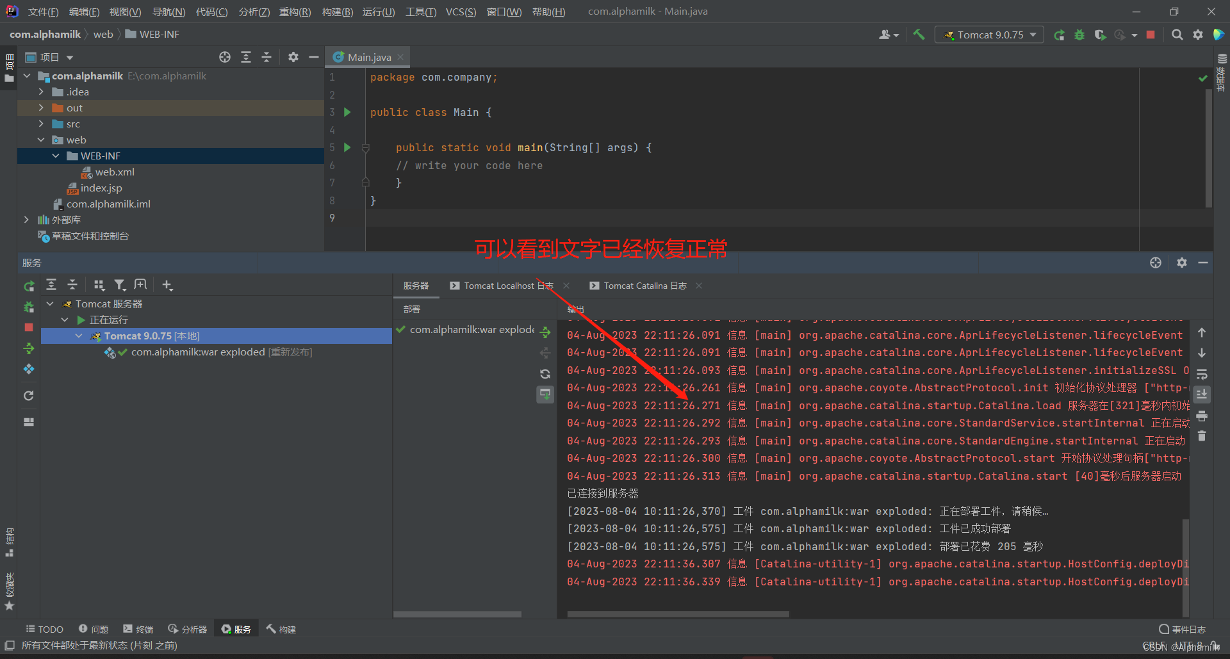Toggle run gutter arrow at main method line
The width and height of the screenshot is (1230, 659).
347,147
